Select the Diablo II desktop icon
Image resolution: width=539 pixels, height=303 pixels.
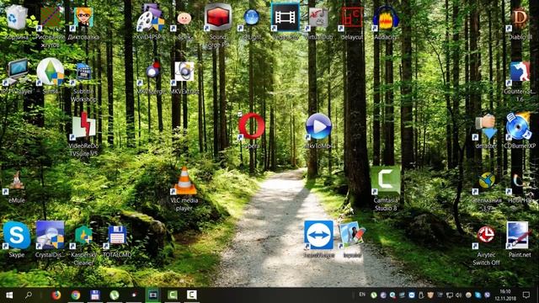[520, 18]
